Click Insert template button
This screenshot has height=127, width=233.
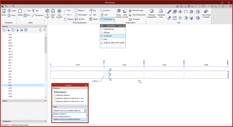12,15
